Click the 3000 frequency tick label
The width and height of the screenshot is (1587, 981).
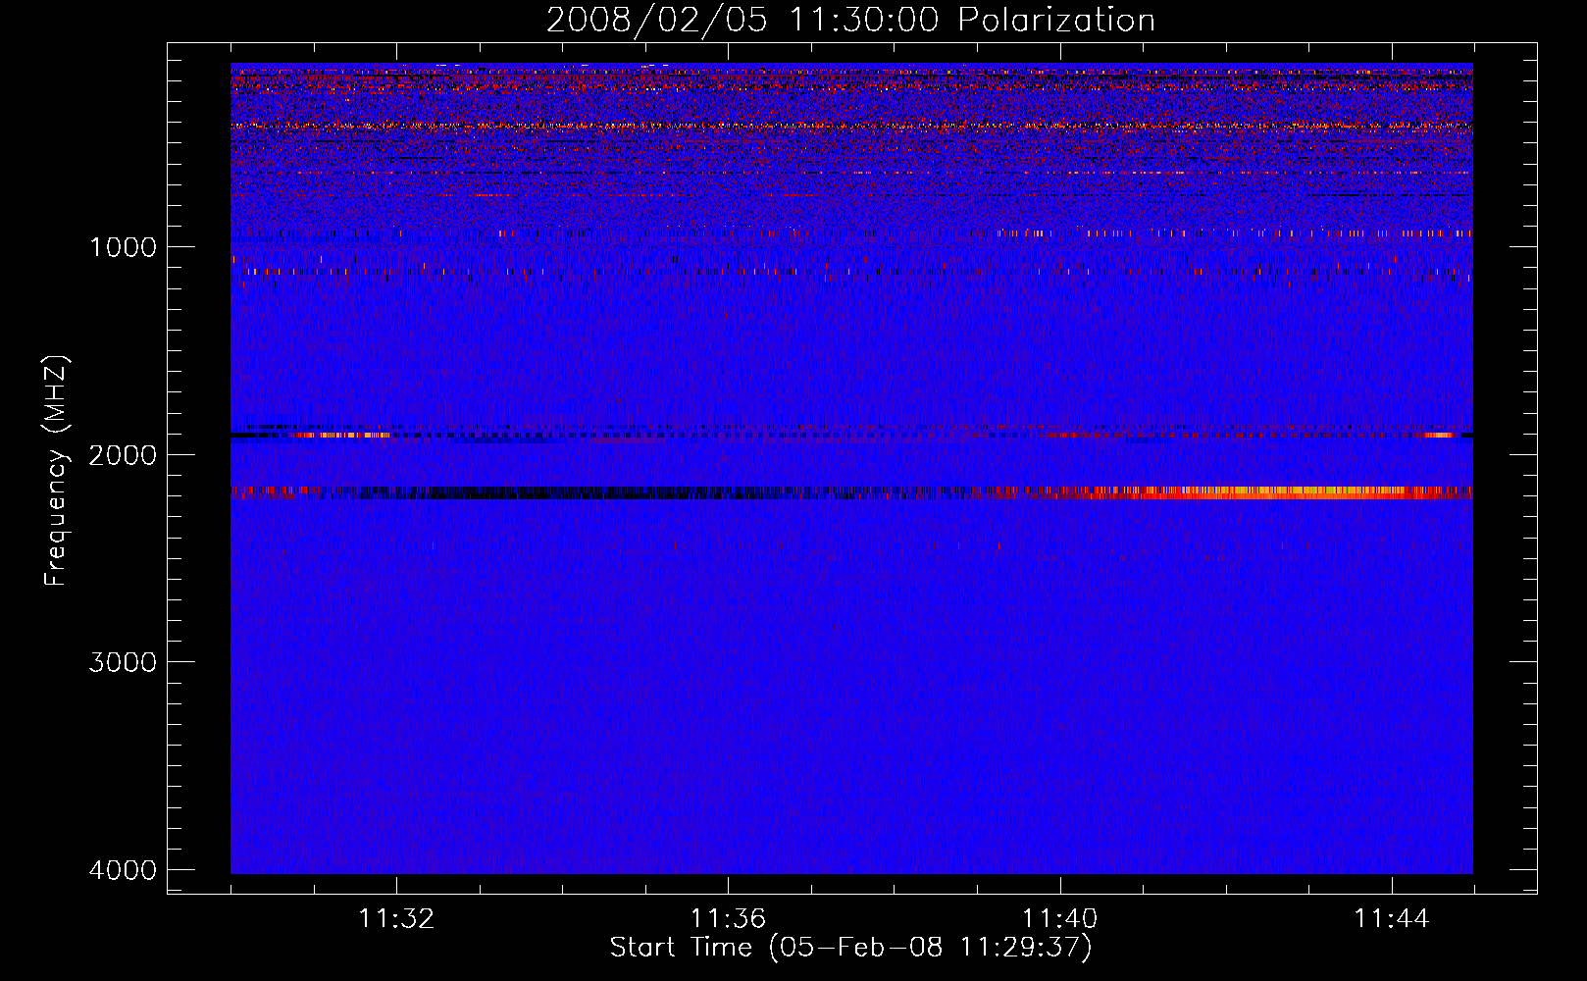click(x=123, y=662)
